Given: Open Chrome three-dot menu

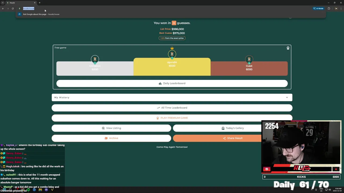Looking at the screenshot, I should [x=341, y=9].
